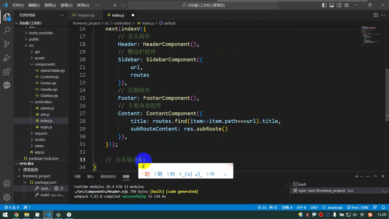Open the 输出 panel tab
Screen dimensions: 389x219
[90, 177]
